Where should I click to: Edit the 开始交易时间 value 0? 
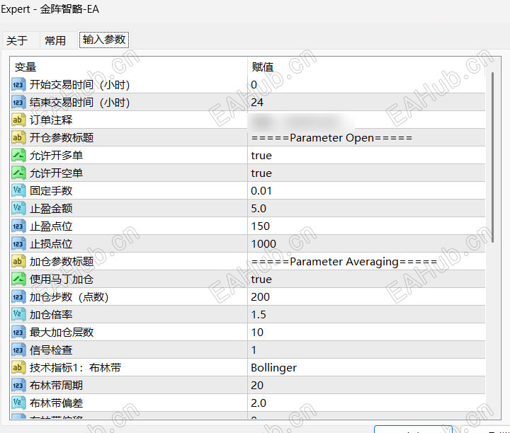(x=366, y=85)
